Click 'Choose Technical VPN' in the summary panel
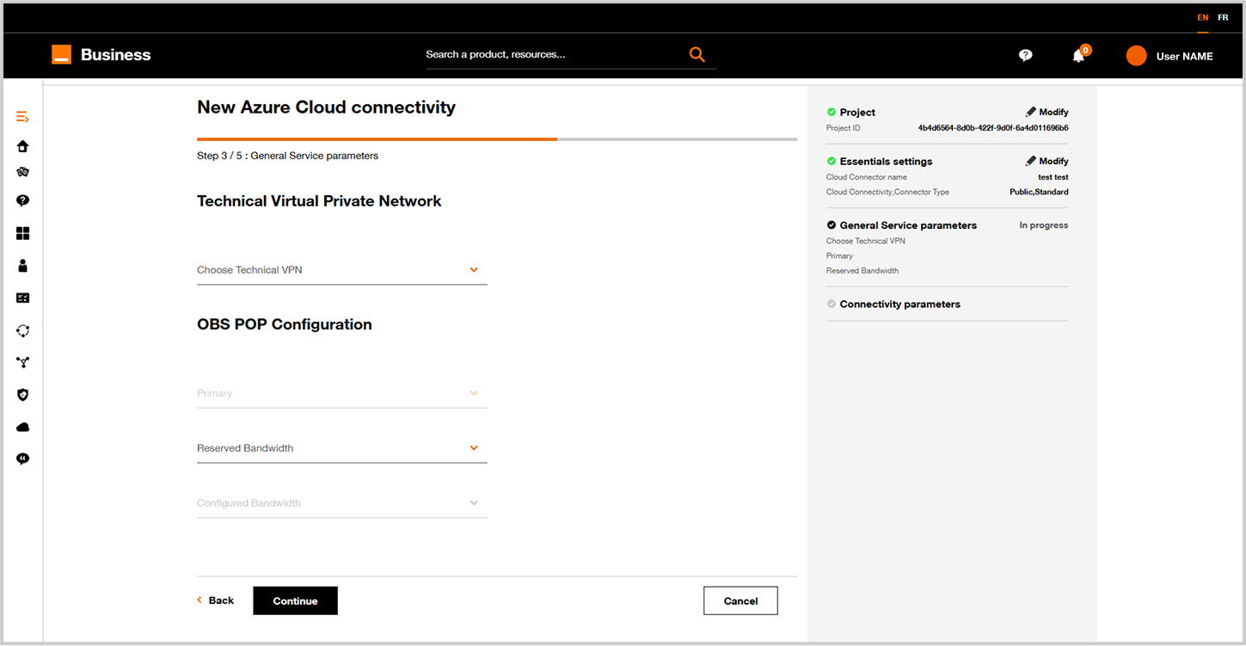Image resolution: width=1246 pixels, height=646 pixels. click(x=866, y=241)
